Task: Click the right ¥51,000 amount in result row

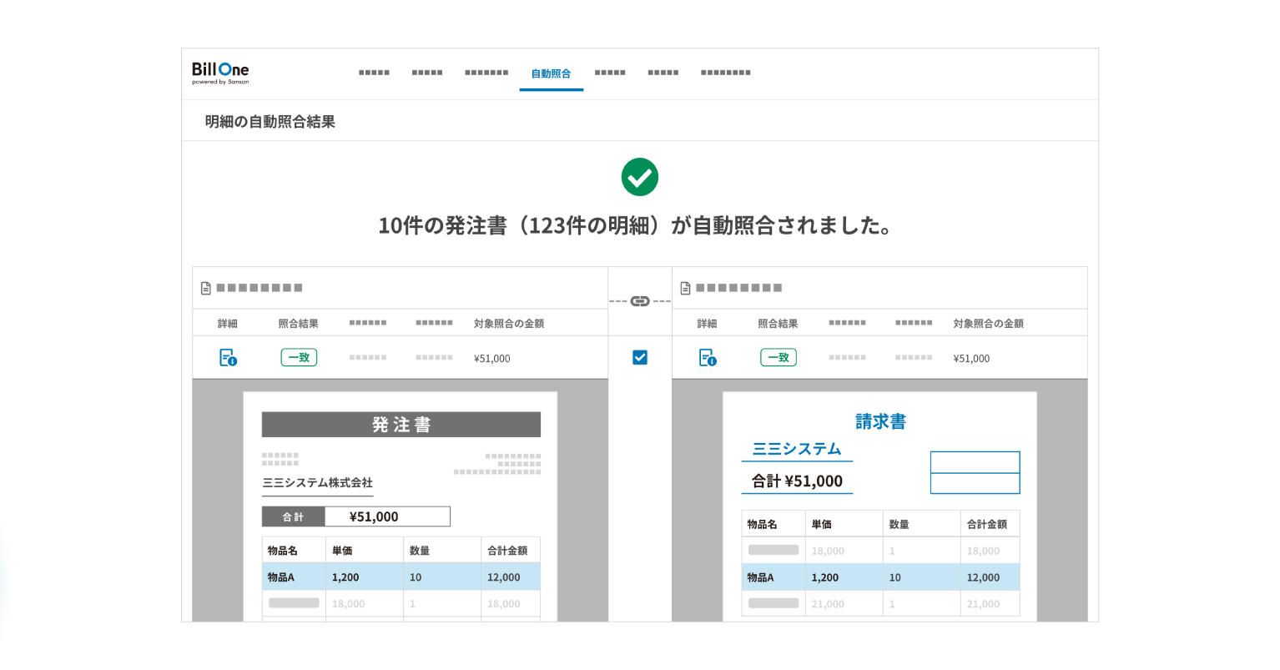Action: click(972, 359)
